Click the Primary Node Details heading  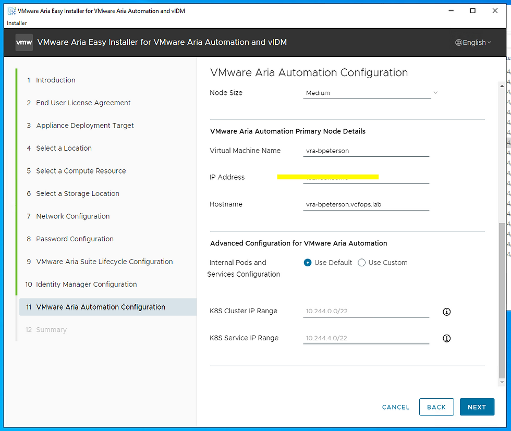[x=288, y=131]
